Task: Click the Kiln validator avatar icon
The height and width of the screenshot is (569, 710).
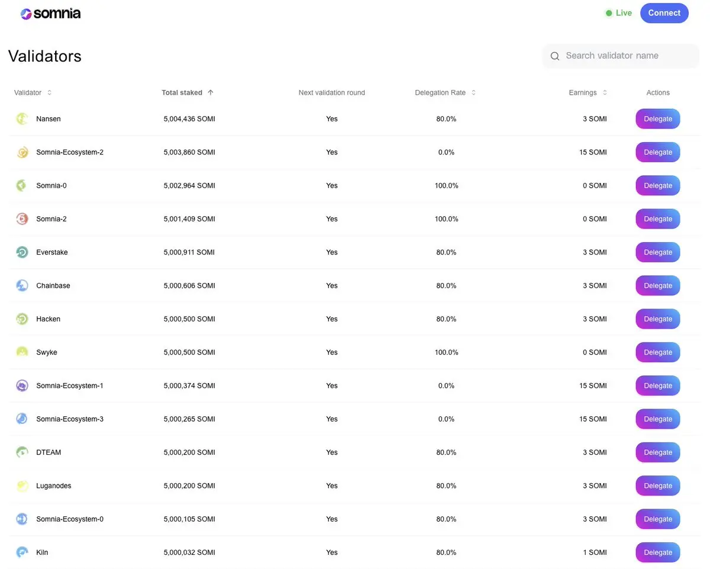Action: click(22, 552)
